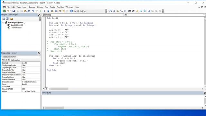The width and height of the screenshot is (206, 116).
Task: Click the Quick Info icon
Action: (118, 11)
